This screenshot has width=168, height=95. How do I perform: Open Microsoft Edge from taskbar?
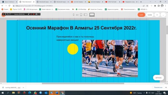pyautogui.click(x=30, y=93)
